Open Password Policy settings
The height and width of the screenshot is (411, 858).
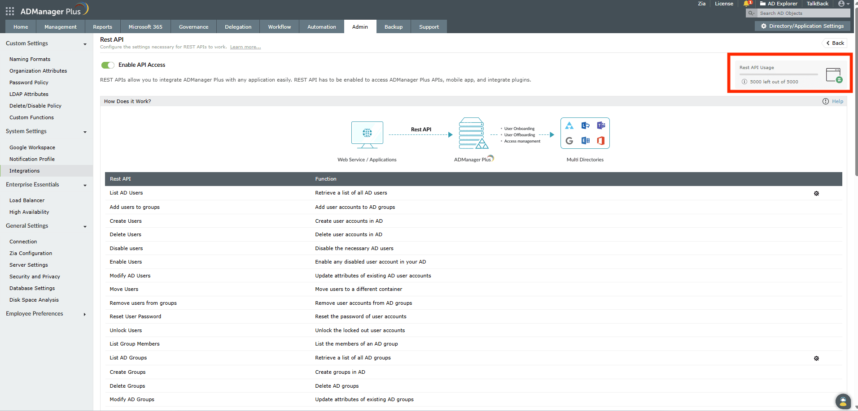pos(29,82)
